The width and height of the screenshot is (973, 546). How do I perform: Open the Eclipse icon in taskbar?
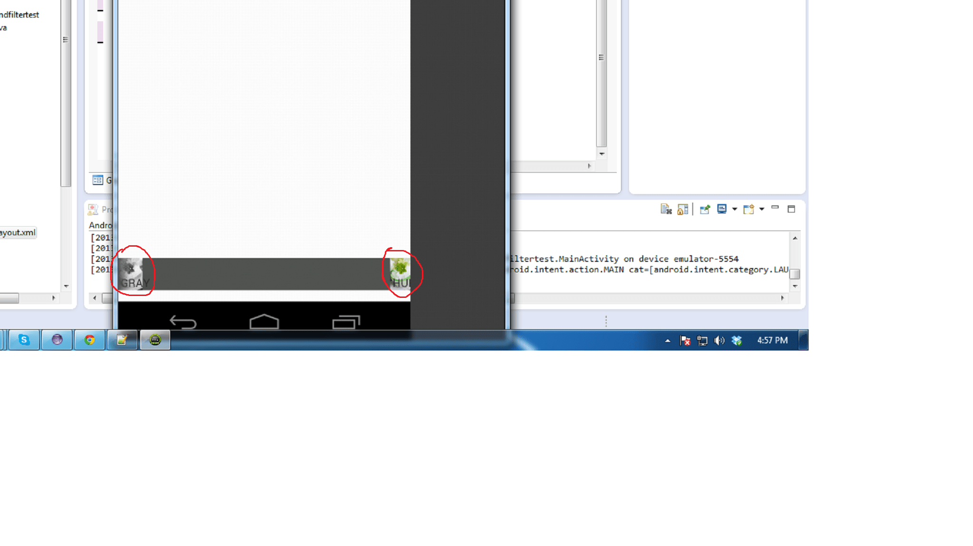(57, 340)
